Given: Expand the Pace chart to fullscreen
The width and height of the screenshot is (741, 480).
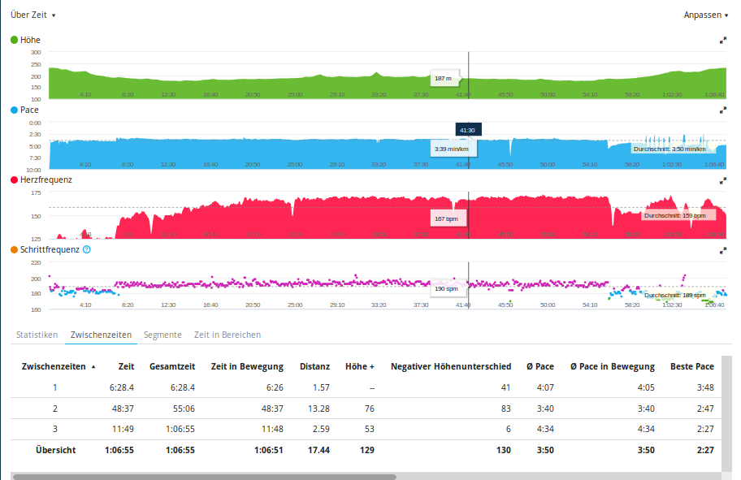Looking at the screenshot, I should click(722, 110).
